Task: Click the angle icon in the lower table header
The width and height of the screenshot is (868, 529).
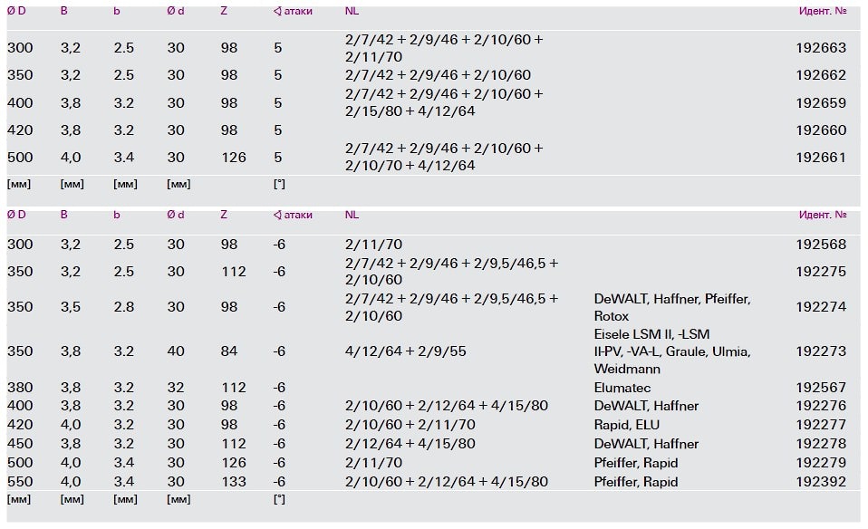Action: click(x=277, y=215)
